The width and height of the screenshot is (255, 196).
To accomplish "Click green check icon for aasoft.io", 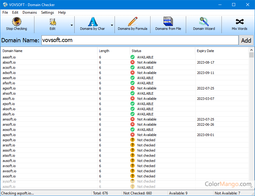I will (133, 57).
